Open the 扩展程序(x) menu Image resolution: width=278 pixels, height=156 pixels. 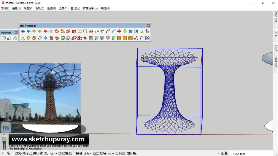click(90, 8)
